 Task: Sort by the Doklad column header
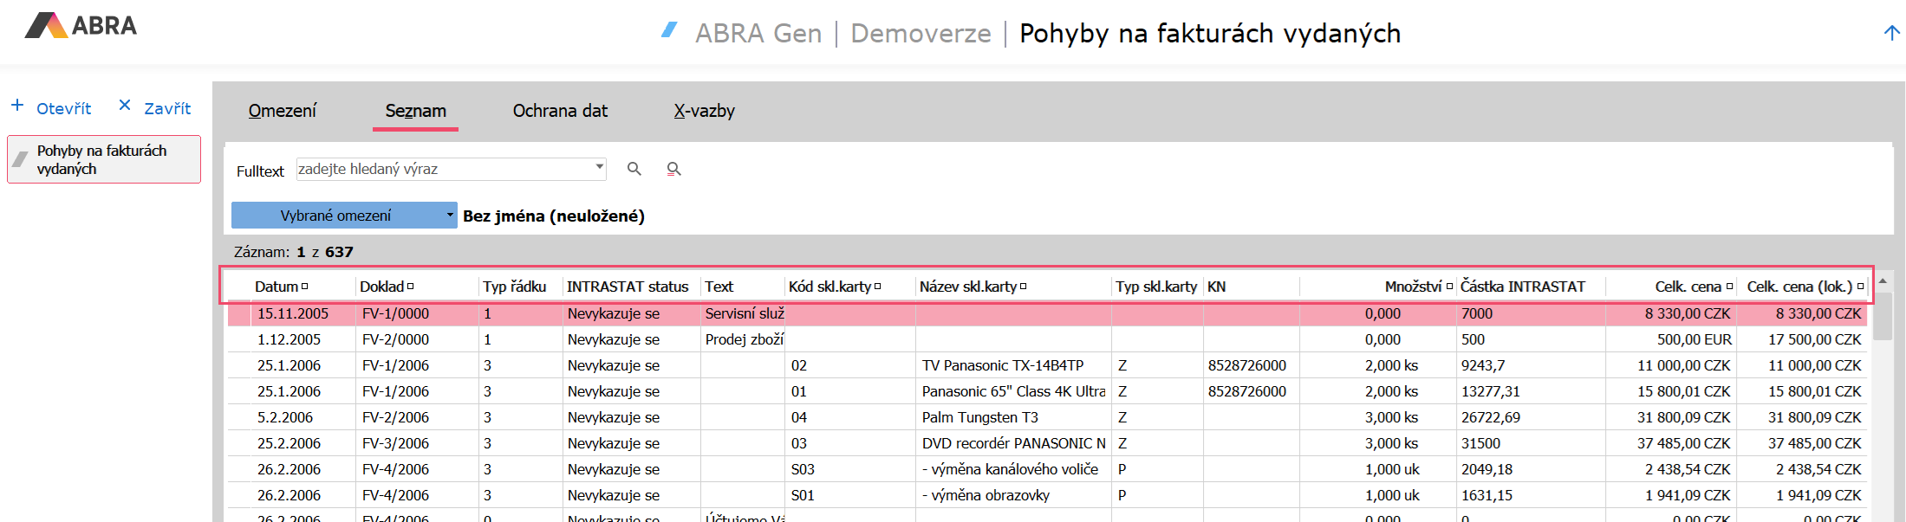coord(387,287)
